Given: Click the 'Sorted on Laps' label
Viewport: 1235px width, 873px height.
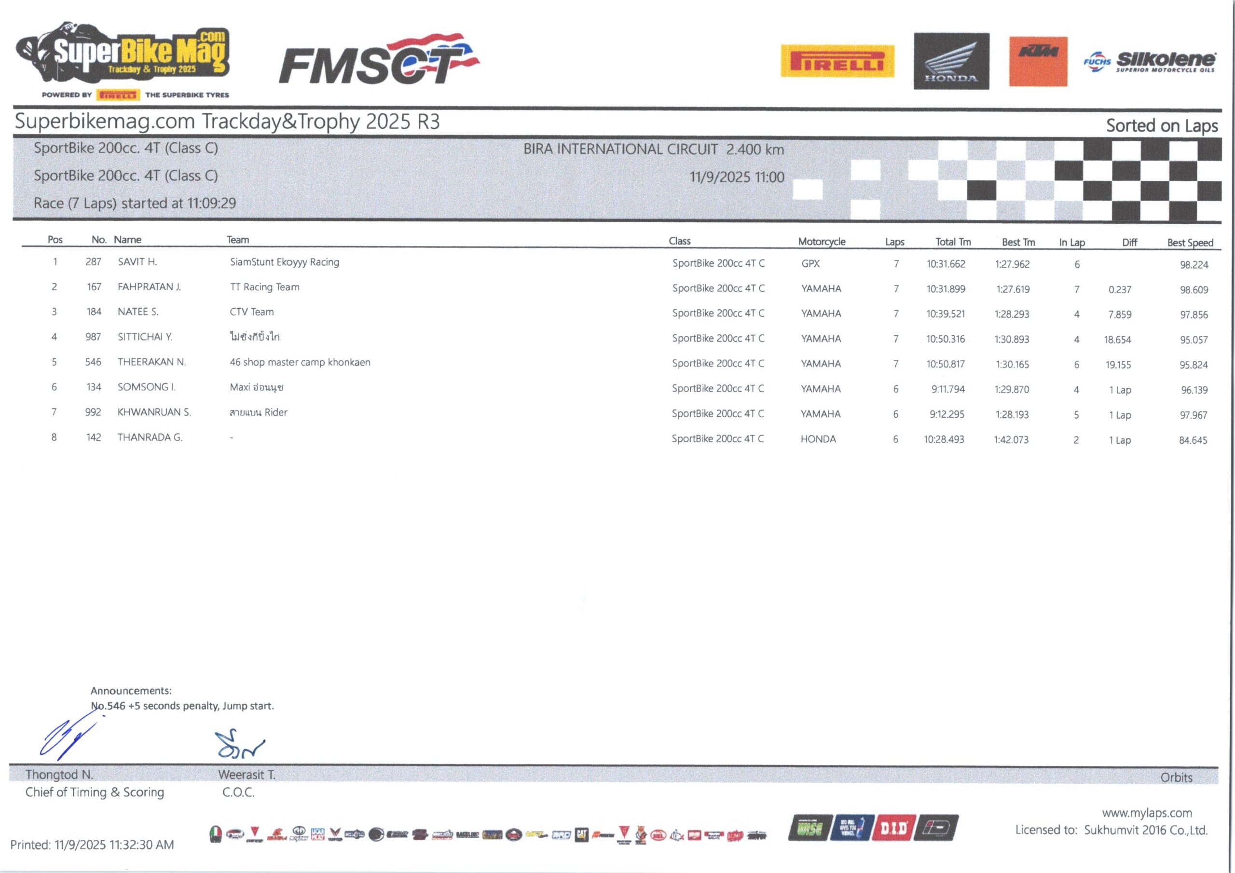Looking at the screenshot, I should coord(1161,125).
